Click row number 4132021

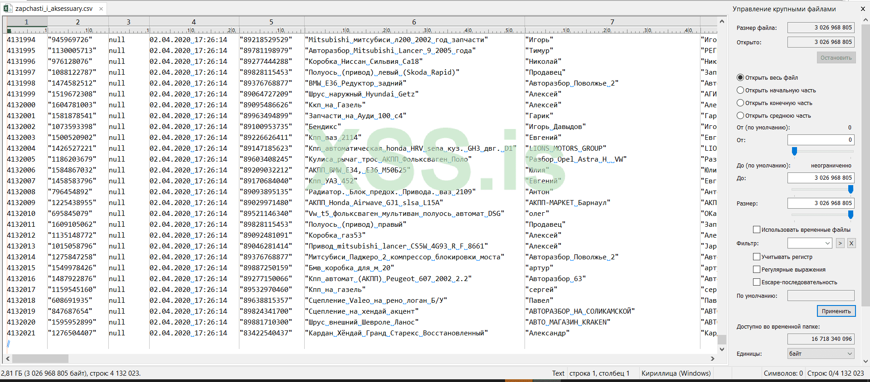coord(21,333)
